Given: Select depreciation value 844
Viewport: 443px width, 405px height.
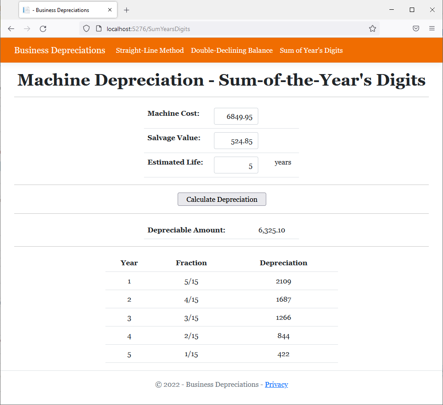Looking at the screenshot, I should tap(284, 336).
